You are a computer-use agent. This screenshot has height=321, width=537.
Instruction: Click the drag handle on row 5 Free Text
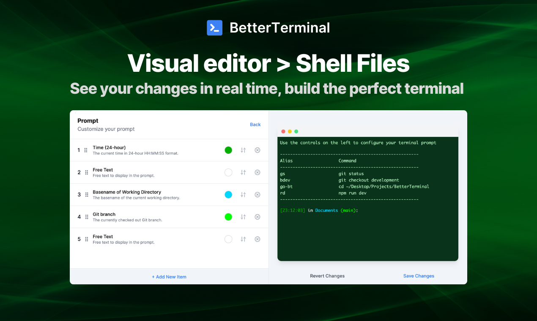pyautogui.click(x=86, y=239)
